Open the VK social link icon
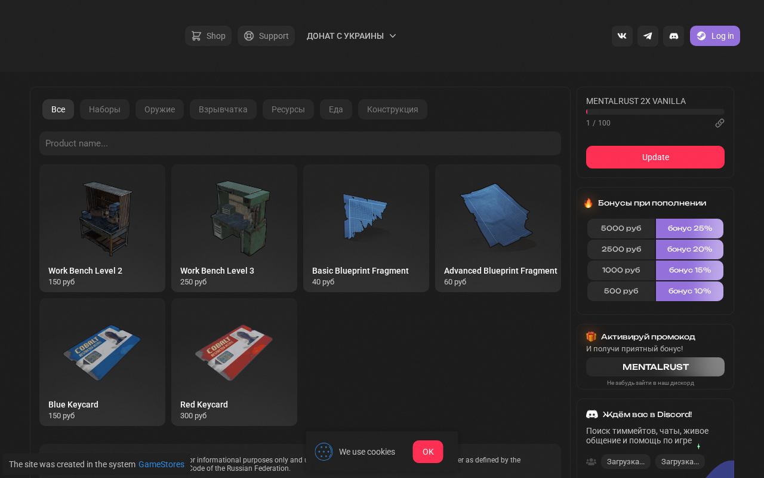The image size is (764, 478). pyautogui.click(x=622, y=36)
